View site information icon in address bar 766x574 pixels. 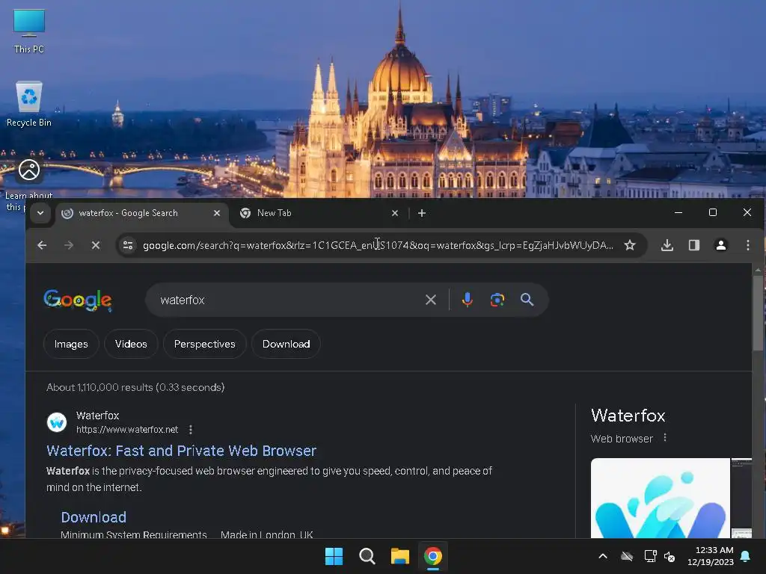pos(128,245)
